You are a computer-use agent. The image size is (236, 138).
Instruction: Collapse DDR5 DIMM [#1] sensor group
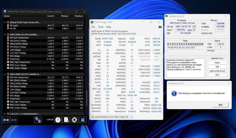5,35
